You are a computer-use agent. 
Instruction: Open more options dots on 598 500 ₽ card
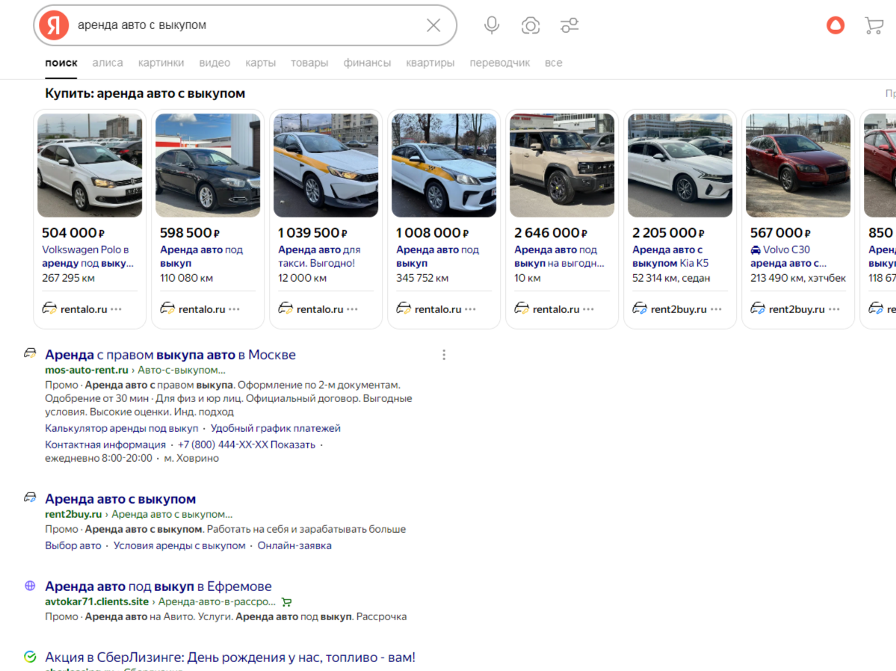(x=235, y=309)
